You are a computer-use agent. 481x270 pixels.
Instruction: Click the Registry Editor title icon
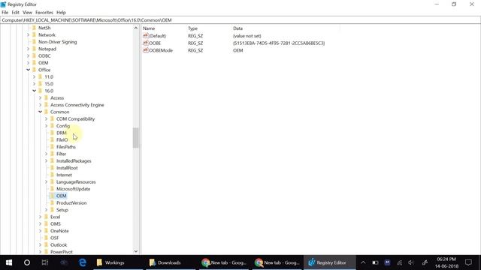pos(3,4)
